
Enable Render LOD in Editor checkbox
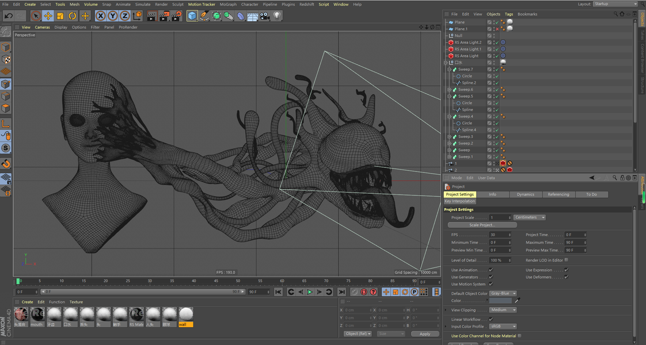pyautogui.click(x=567, y=260)
